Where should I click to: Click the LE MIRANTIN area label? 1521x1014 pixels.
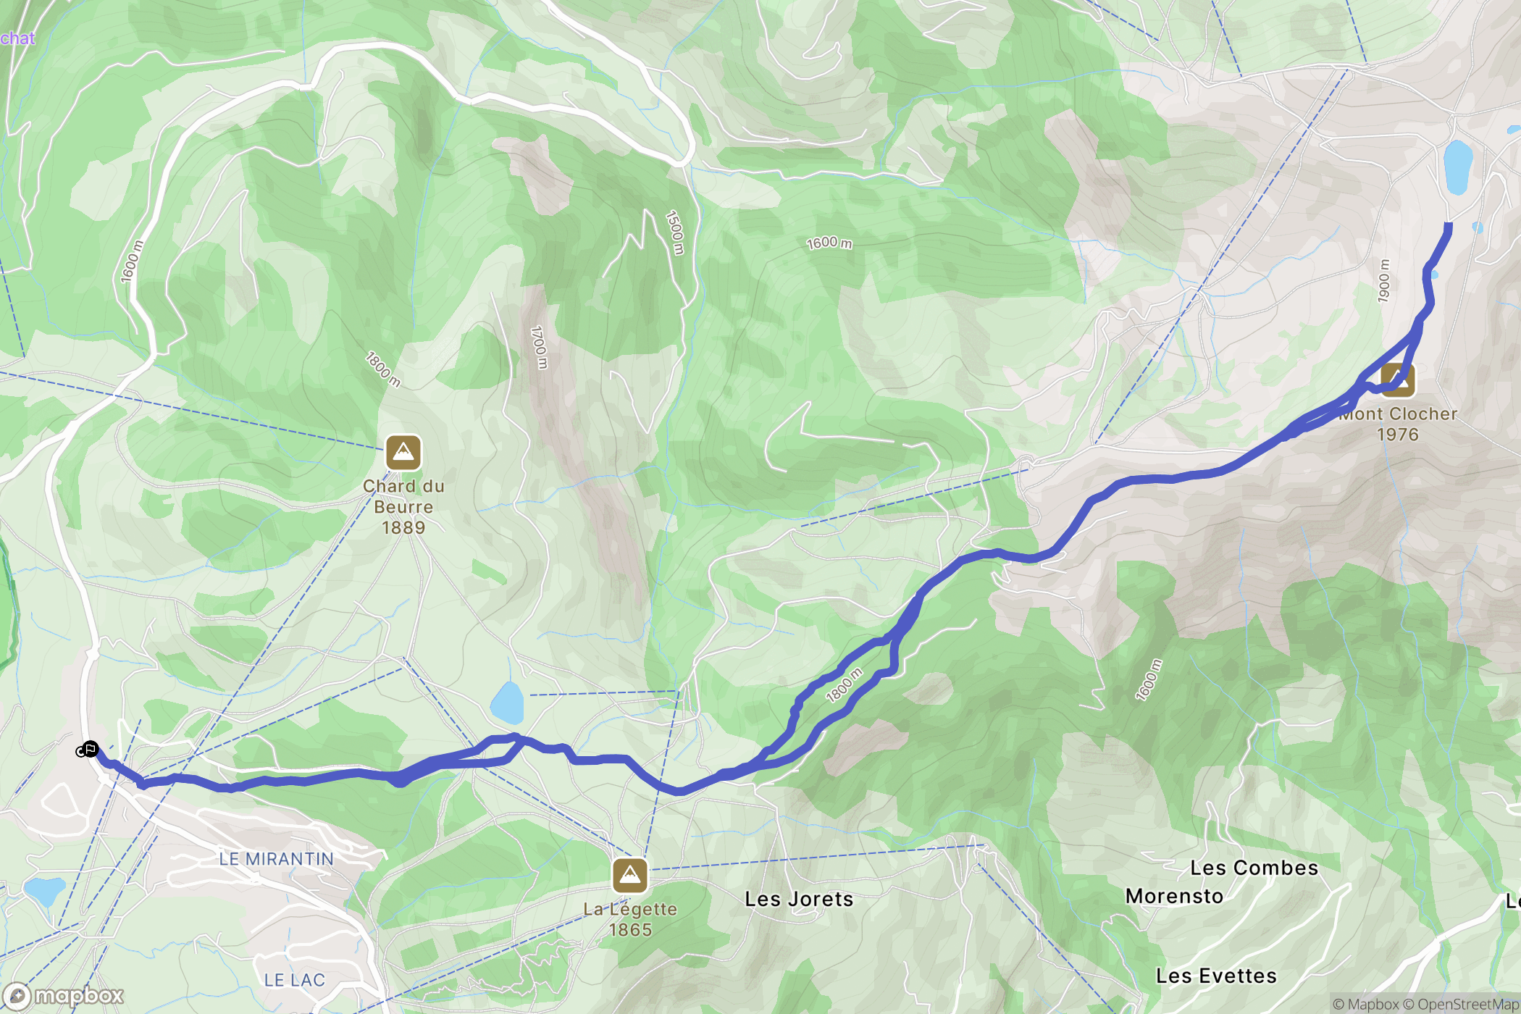(276, 859)
